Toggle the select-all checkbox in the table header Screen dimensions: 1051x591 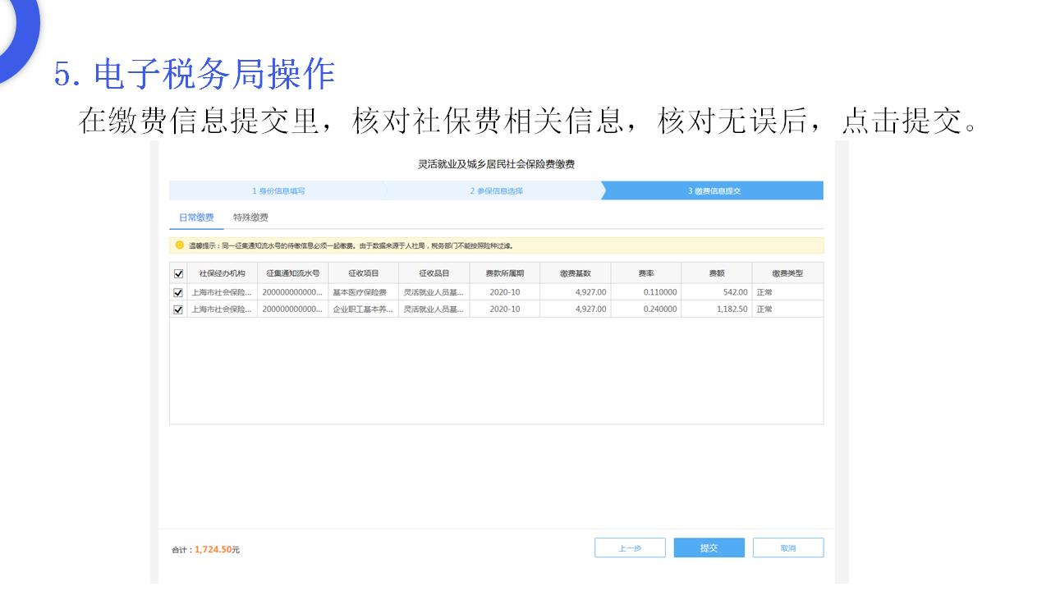(x=179, y=273)
